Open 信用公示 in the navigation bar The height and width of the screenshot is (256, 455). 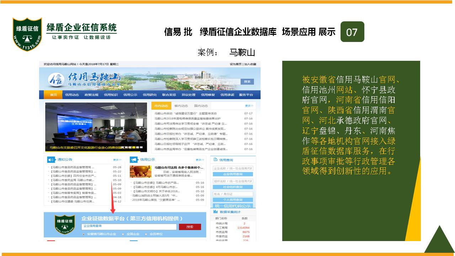pyautogui.click(x=130, y=95)
